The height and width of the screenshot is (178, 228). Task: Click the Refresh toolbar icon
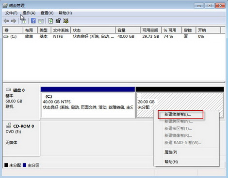click(x=51, y=21)
